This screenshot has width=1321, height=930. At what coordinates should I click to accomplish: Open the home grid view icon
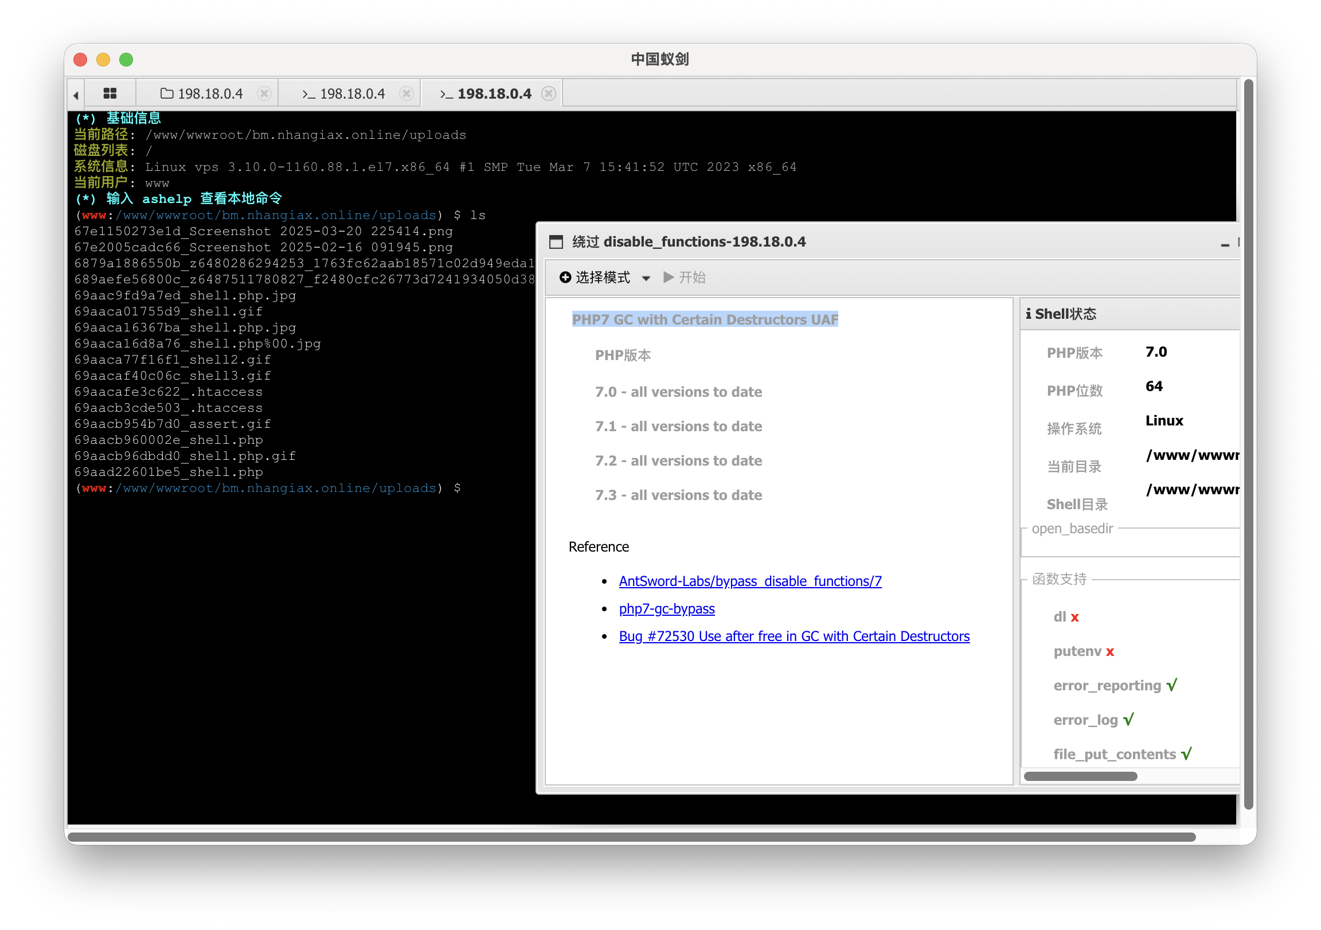pyautogui.click(x=110, y=93)
